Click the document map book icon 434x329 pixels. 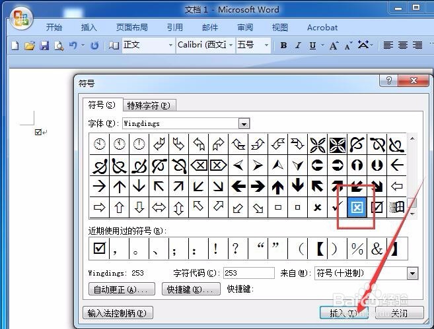[114, 45]
